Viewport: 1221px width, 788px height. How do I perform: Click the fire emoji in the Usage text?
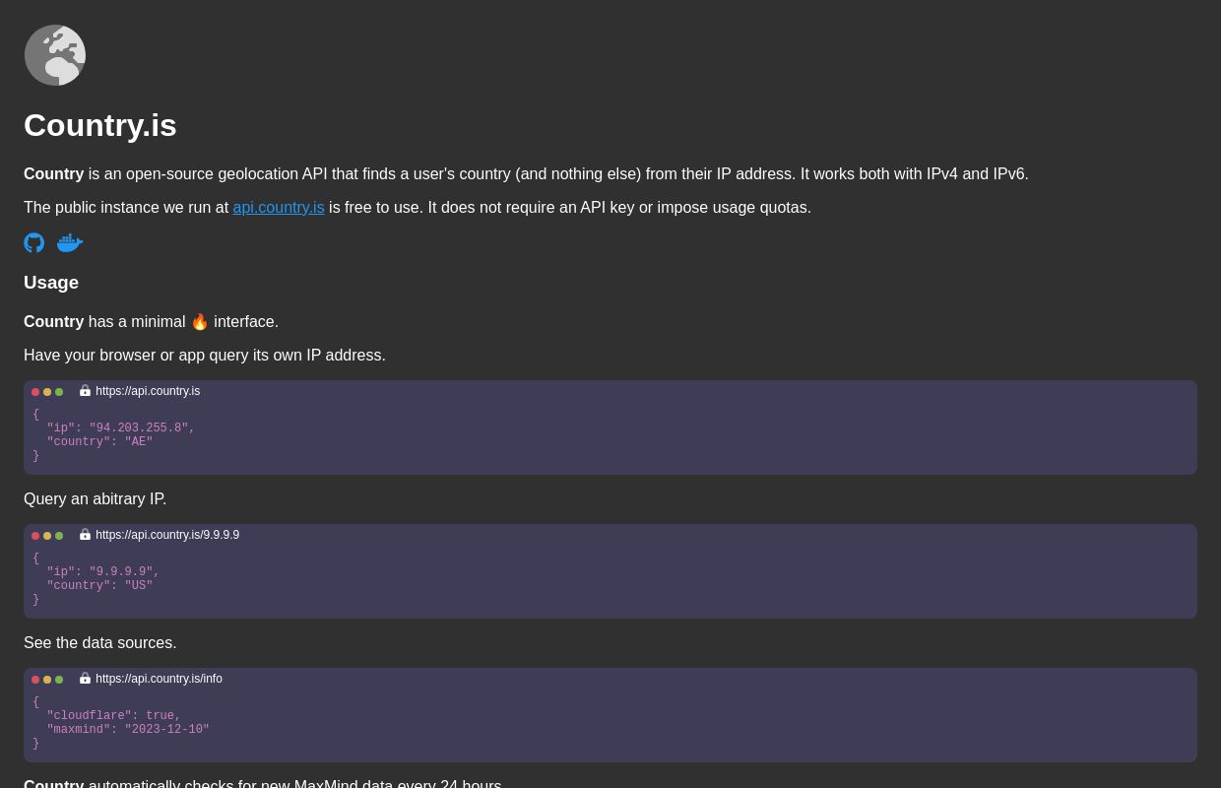click(x=200, y=322)
